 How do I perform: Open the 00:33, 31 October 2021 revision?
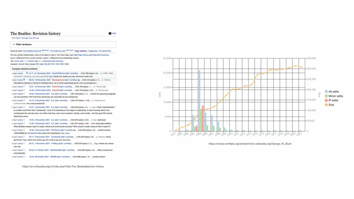39,150
